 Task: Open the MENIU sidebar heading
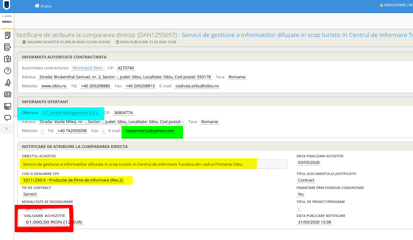(7, 22)
